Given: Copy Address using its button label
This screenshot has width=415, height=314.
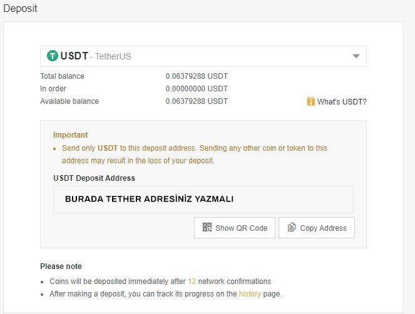Looking at the screenshot, I should point(323,228).
